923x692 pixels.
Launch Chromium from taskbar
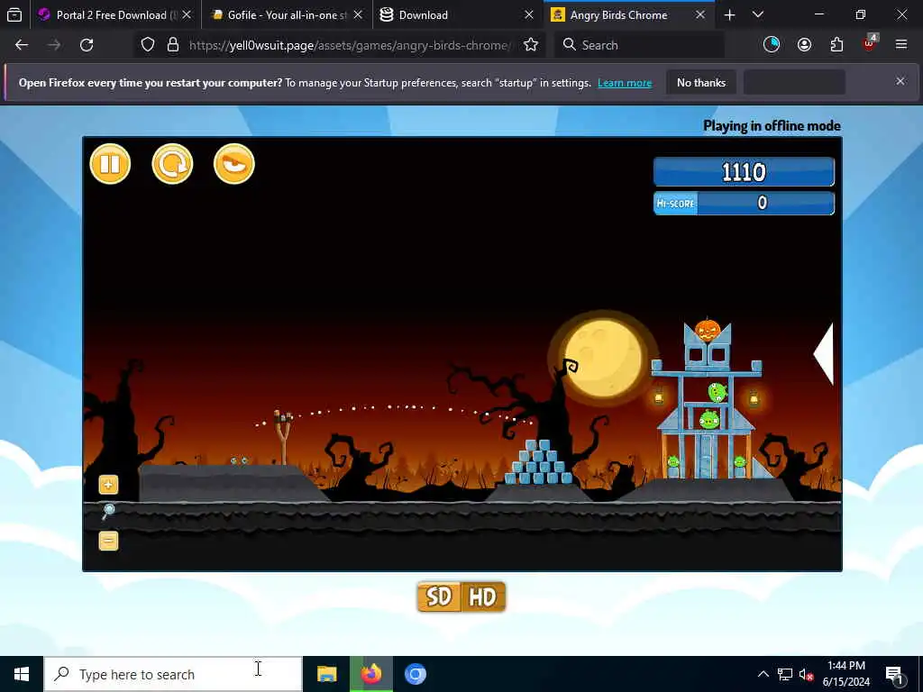(x=416, y=674)
